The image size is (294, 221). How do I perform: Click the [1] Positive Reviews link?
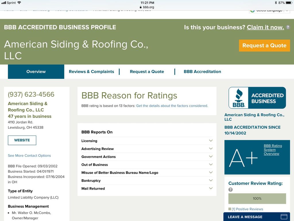click(x=247, y=209)
